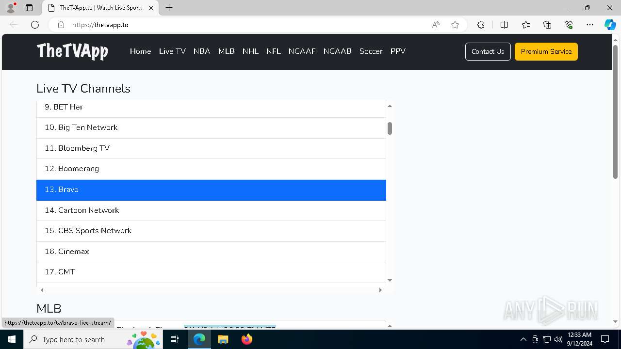Toggle Split screen view

pos(504,25)
